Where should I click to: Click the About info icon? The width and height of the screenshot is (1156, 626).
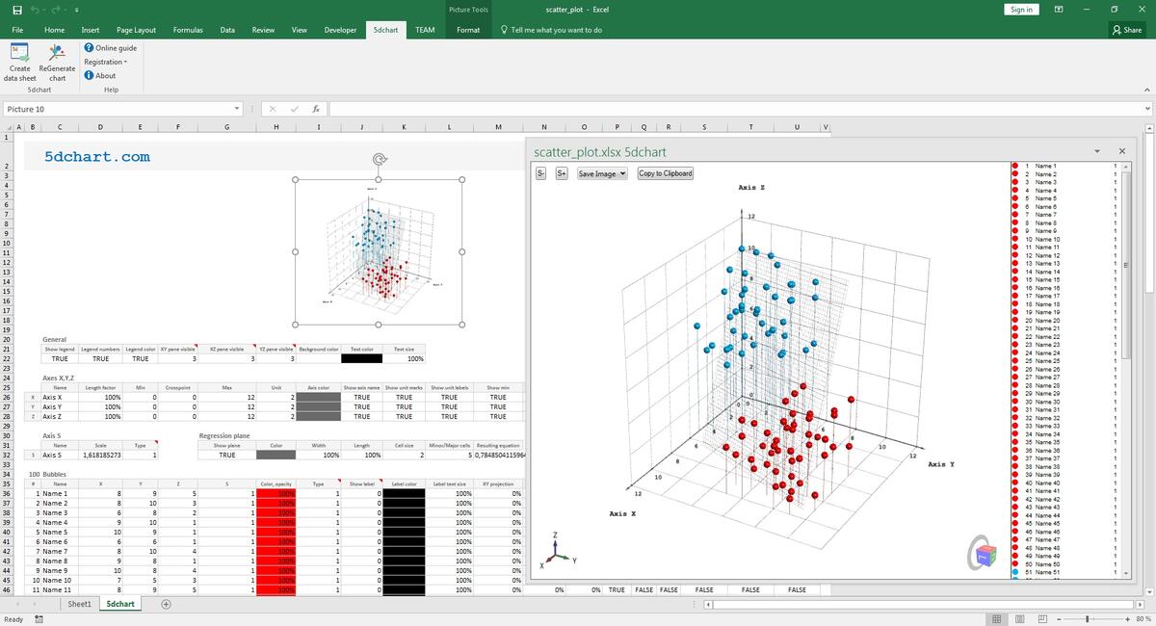pos(89,75)
